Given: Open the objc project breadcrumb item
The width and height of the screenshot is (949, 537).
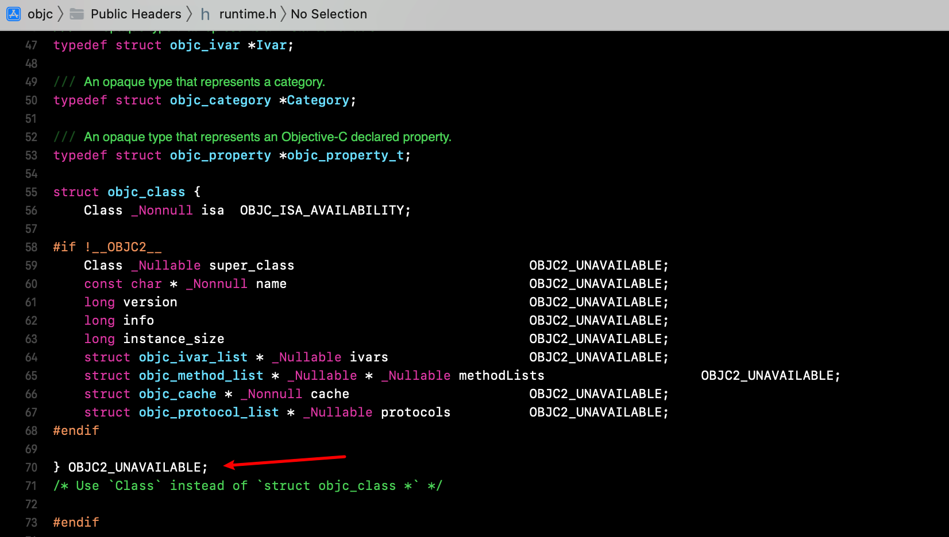Looking at the screenshot, I should [40, 14].
